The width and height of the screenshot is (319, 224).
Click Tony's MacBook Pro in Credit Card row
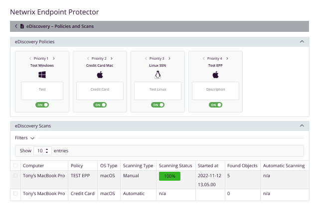(44, 194)
